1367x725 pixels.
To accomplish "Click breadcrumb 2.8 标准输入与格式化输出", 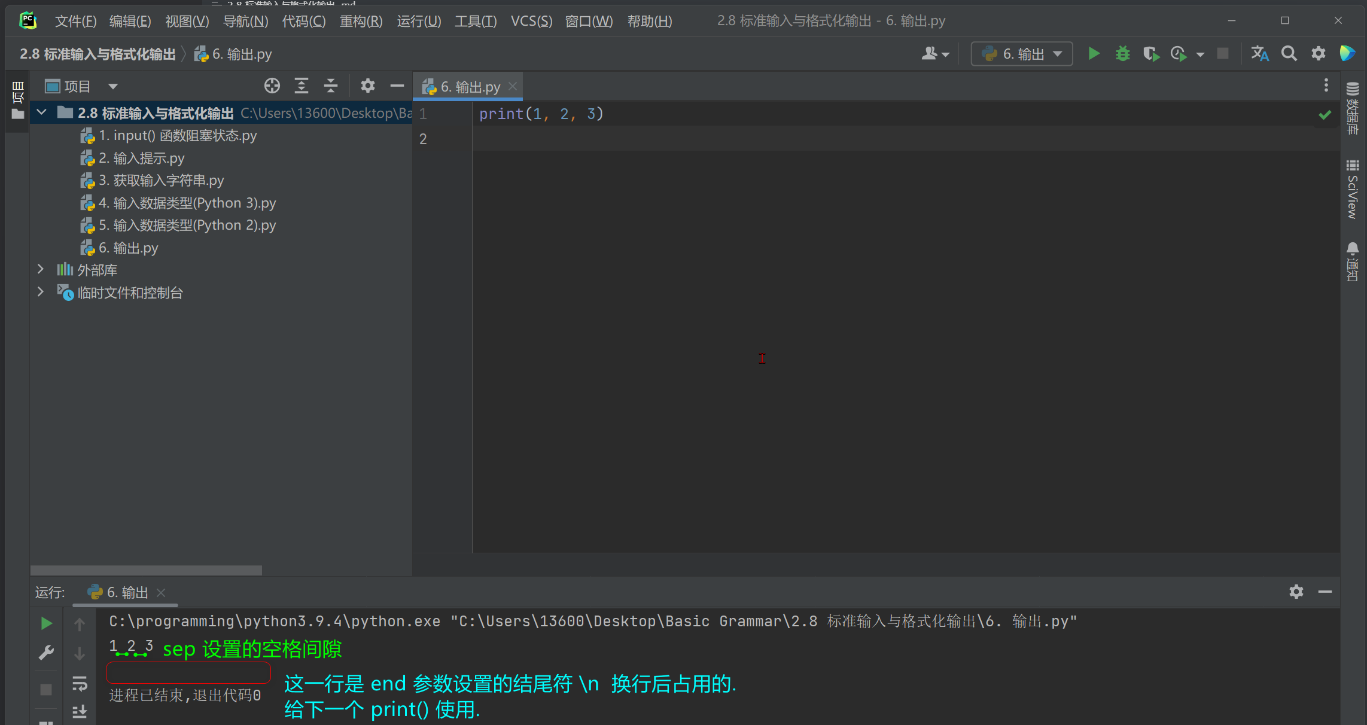I will click(98, 54).
